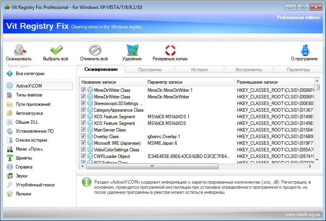Select the ActiveX\COM gear icon
The width and height of the screenshot is (326, 221).
click(10, 86)
